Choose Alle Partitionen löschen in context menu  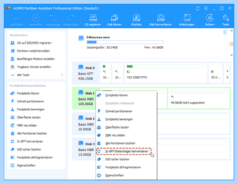click(127, 143)
